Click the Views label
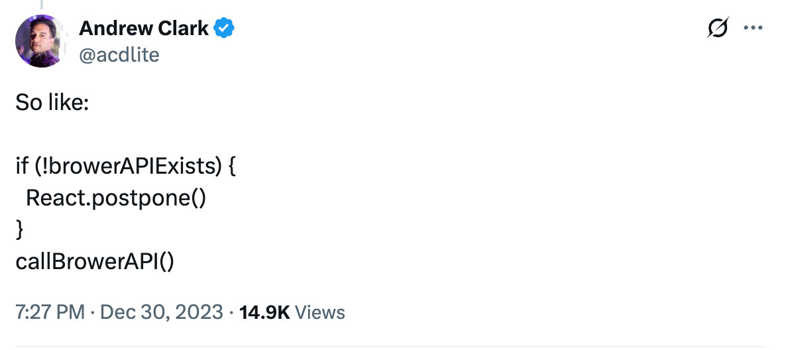The width and height of the screenshot is (786, 350). pos(319,312)
